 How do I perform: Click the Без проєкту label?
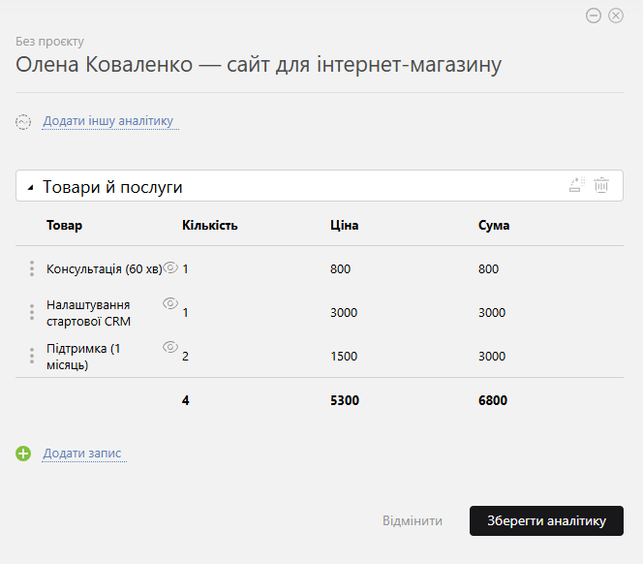click(x=49, y=42)
